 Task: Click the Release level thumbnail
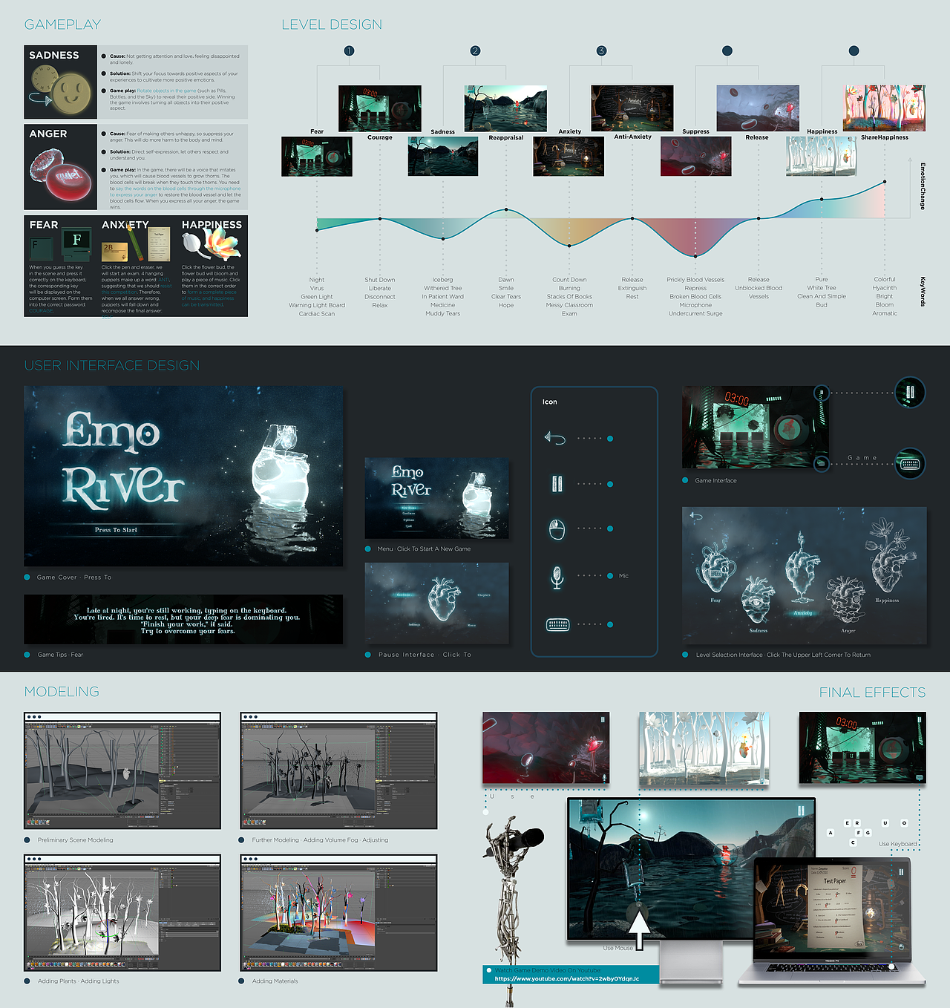coord(758,108)
